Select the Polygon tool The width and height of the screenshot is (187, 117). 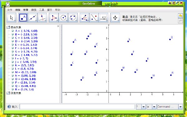click(x=54, y=18)
